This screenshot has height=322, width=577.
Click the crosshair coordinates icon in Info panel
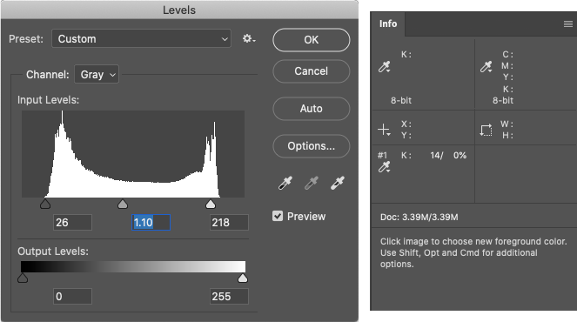pyautogui.click(x=384, y=130)
